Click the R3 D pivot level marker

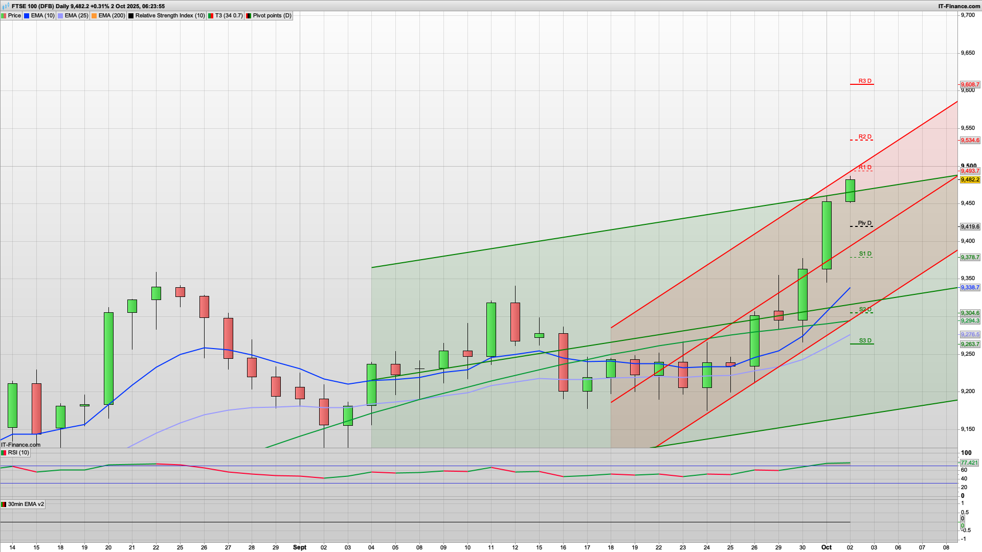pyautogui.click(x=864, y=81)
